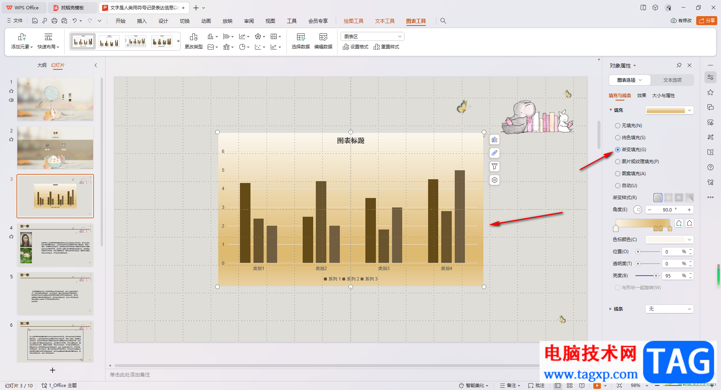Open the Line (线条) style dropdown showing 无

(x=670, y=309)
